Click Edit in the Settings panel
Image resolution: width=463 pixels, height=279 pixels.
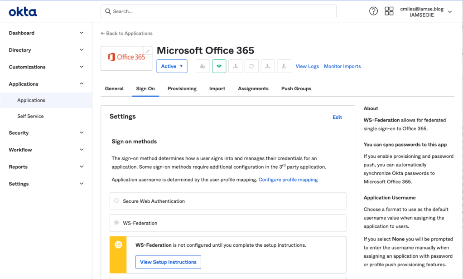337,117
